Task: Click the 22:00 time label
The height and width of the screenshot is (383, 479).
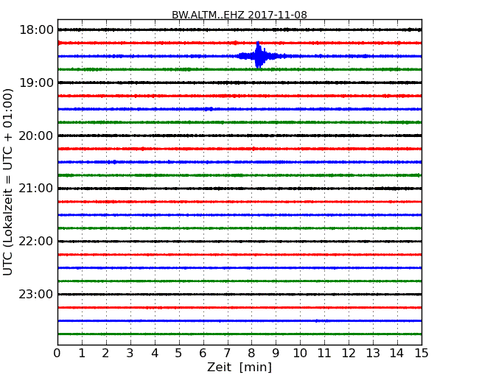Action: pyautogui.click(x=36, y=242)
